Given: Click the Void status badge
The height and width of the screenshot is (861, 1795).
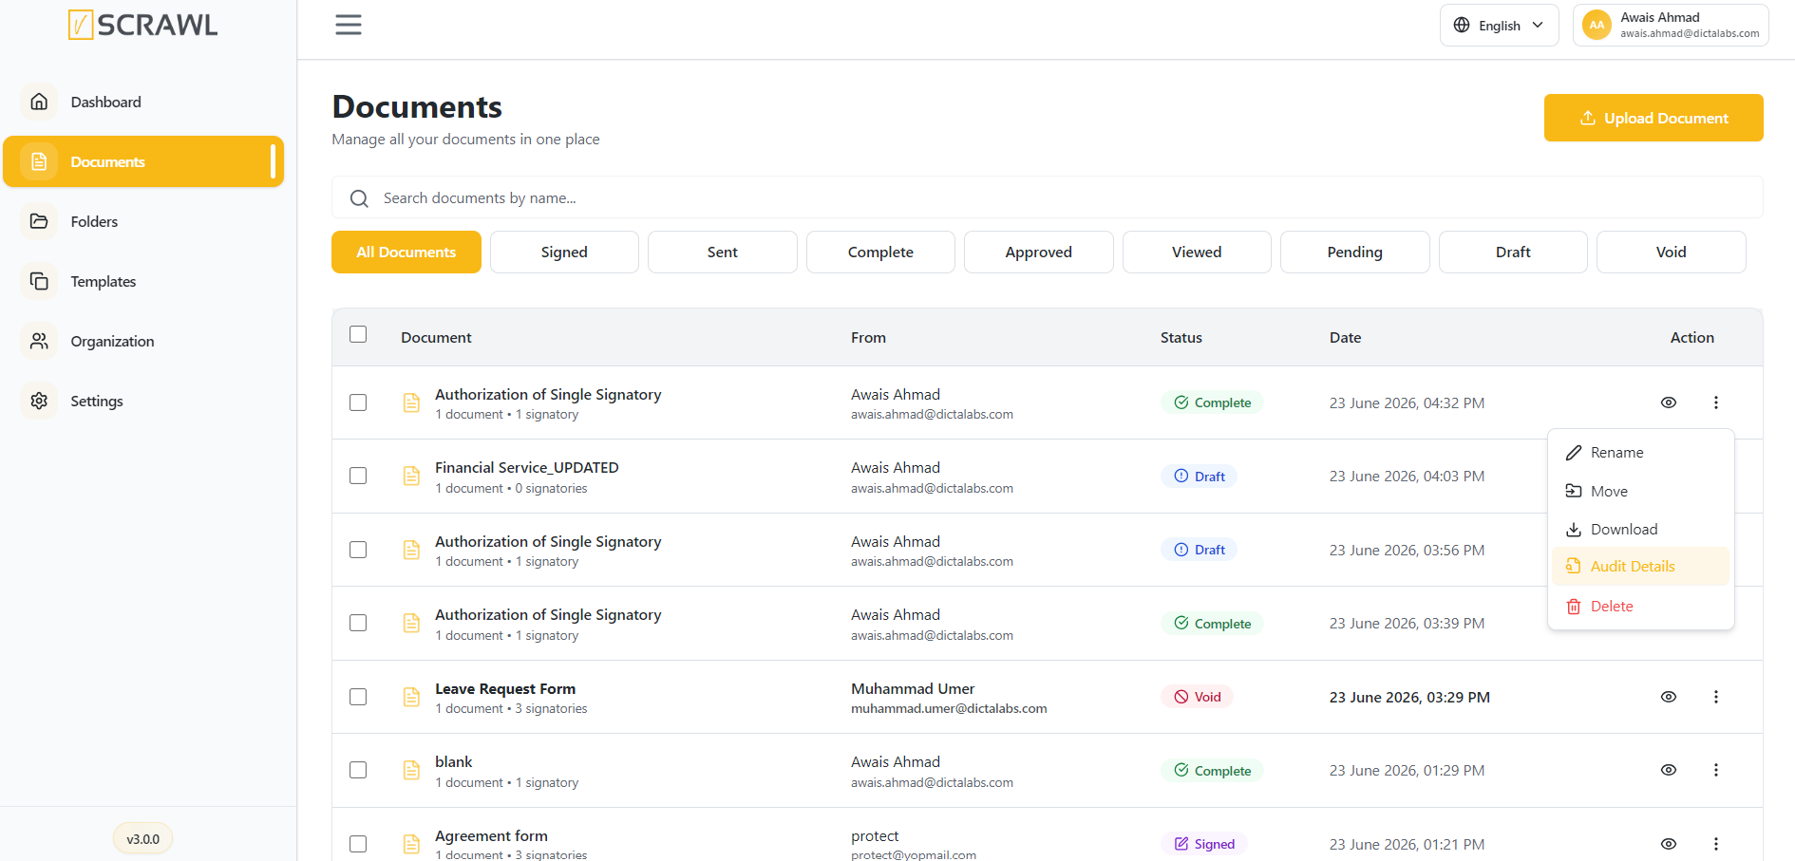Looking at the screenshot, I should 1197,697.
